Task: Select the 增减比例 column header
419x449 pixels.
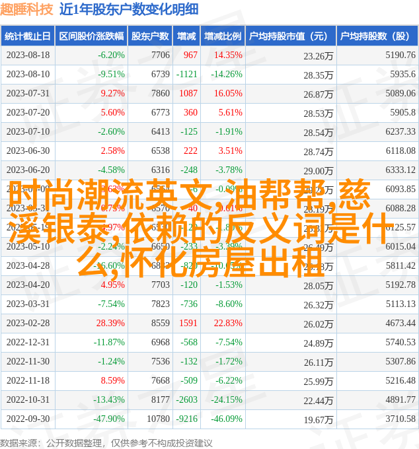Action: coord(223,36)
